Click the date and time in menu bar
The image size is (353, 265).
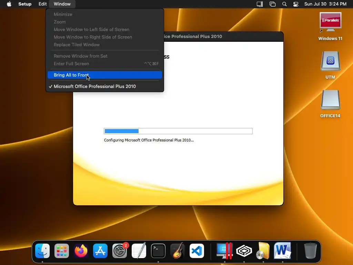click(x=325, y=4)
